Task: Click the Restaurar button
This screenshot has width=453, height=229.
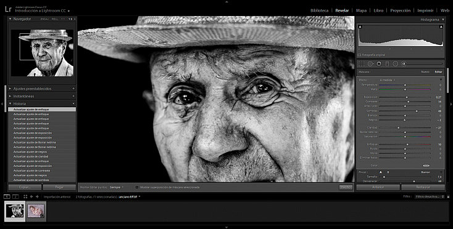Action: [423, 187]
